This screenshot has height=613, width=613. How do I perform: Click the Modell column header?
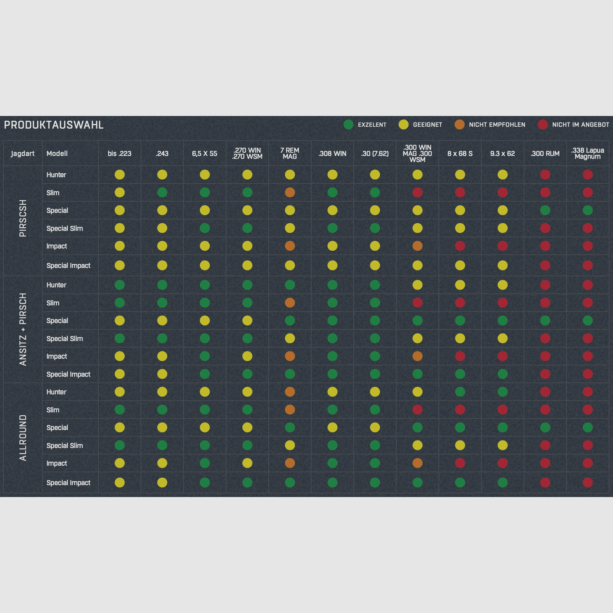tap(57, 153)
